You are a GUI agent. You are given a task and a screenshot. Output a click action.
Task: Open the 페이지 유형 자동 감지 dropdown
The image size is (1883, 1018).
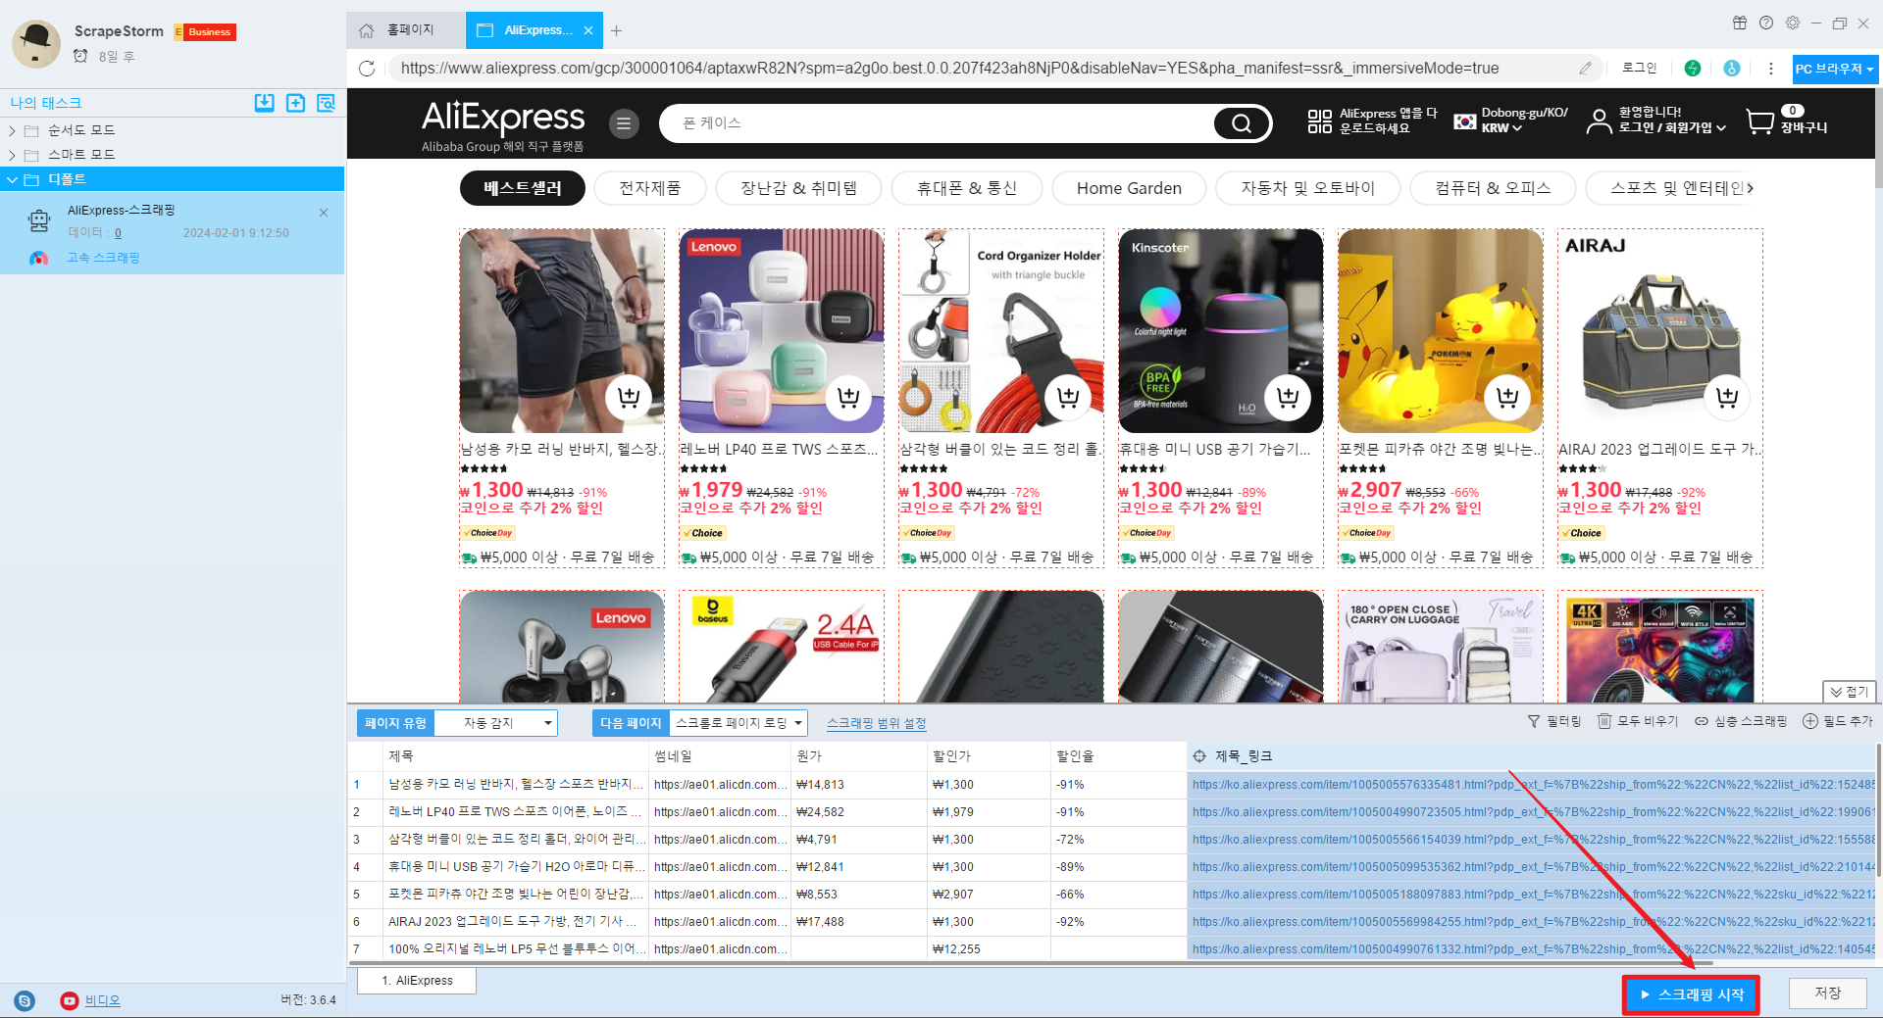[495, 723]
